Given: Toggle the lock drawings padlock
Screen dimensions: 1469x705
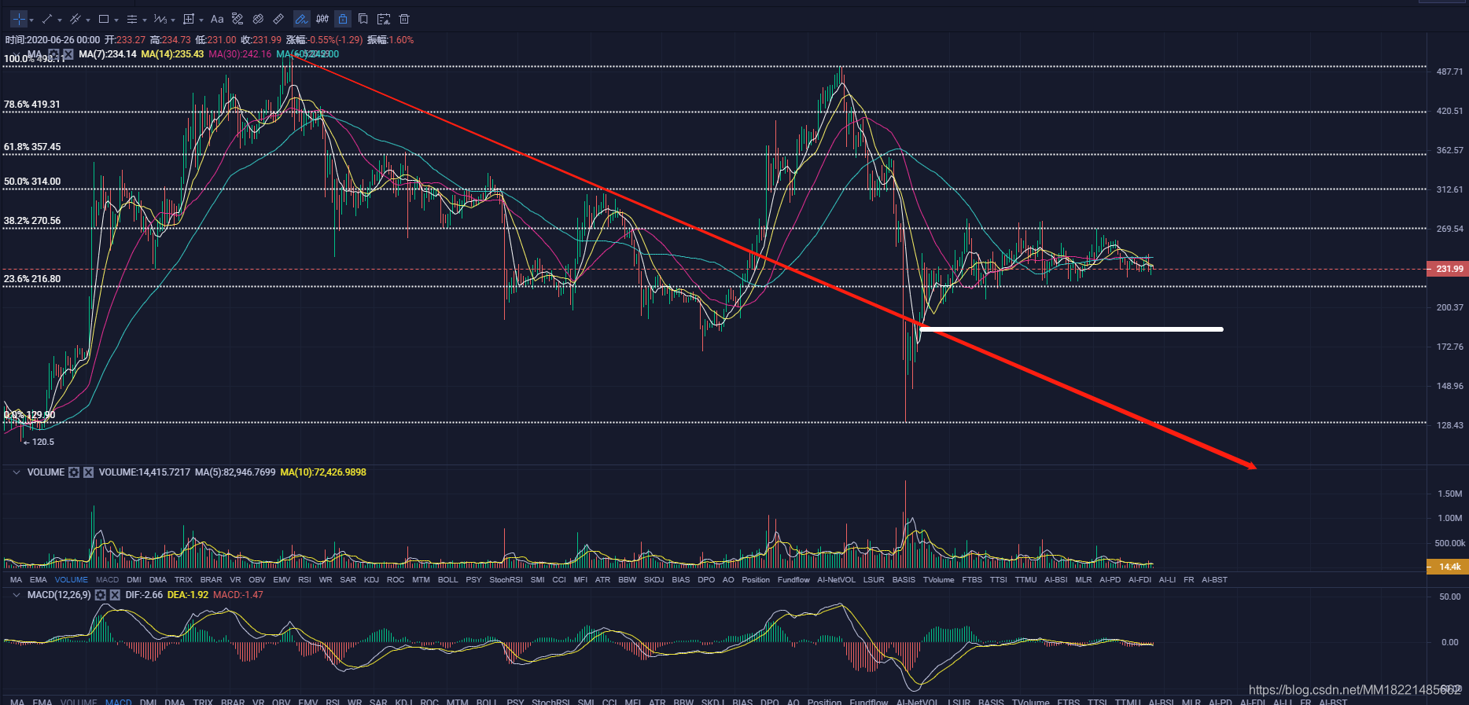Looking at the screenshot, I should coord(343,19).
